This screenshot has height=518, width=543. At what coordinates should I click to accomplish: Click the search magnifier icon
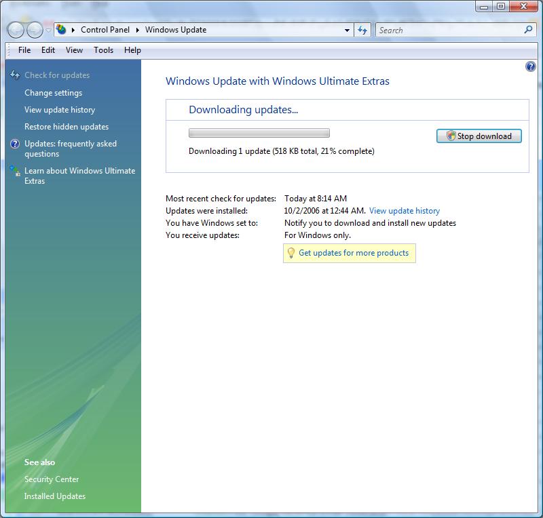pyautogui.click(x=529, y=30)
